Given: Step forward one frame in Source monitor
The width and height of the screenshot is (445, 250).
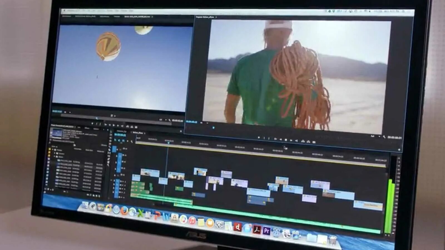Looking at the screenshot, I should pyautogui.click(x=118, y=125).
